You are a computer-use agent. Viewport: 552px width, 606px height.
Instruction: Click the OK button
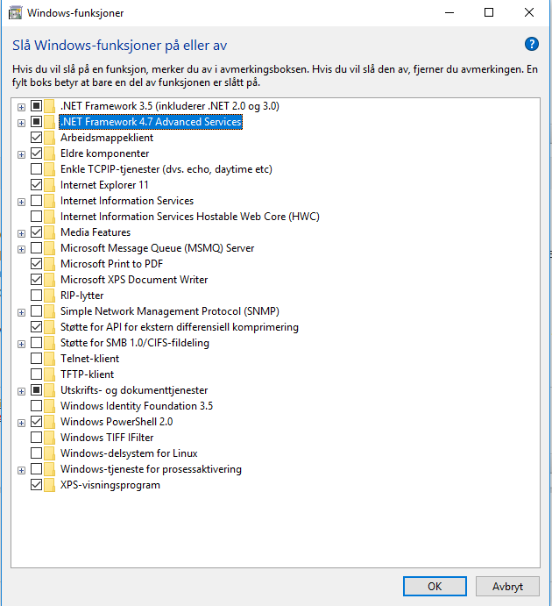tap(435, 587)
